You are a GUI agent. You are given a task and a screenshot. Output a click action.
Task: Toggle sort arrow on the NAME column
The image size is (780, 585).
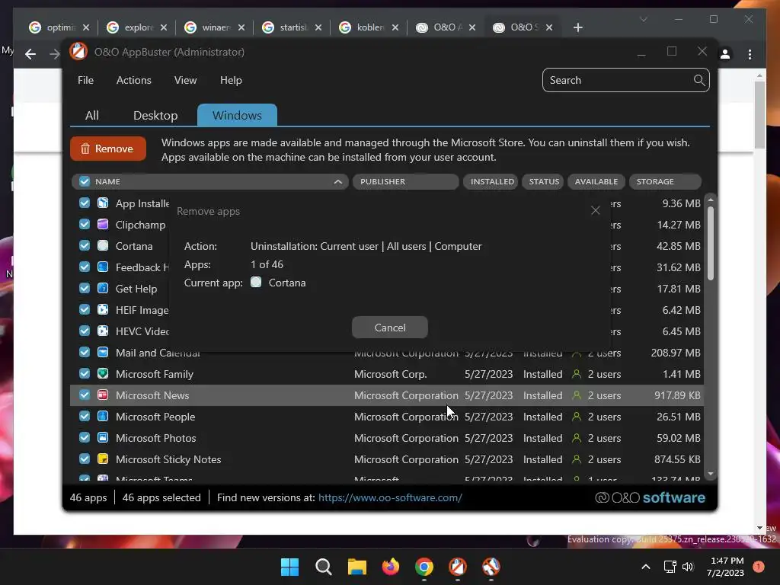click(x=338, y=181)
